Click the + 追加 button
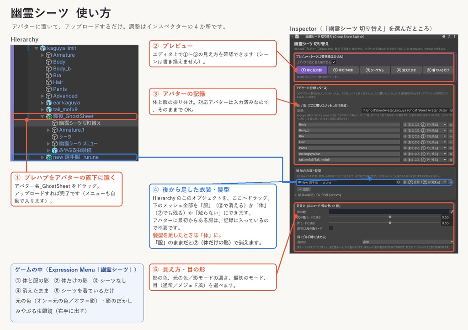Viewport: 468px width, 330px height. coord(304,189)
